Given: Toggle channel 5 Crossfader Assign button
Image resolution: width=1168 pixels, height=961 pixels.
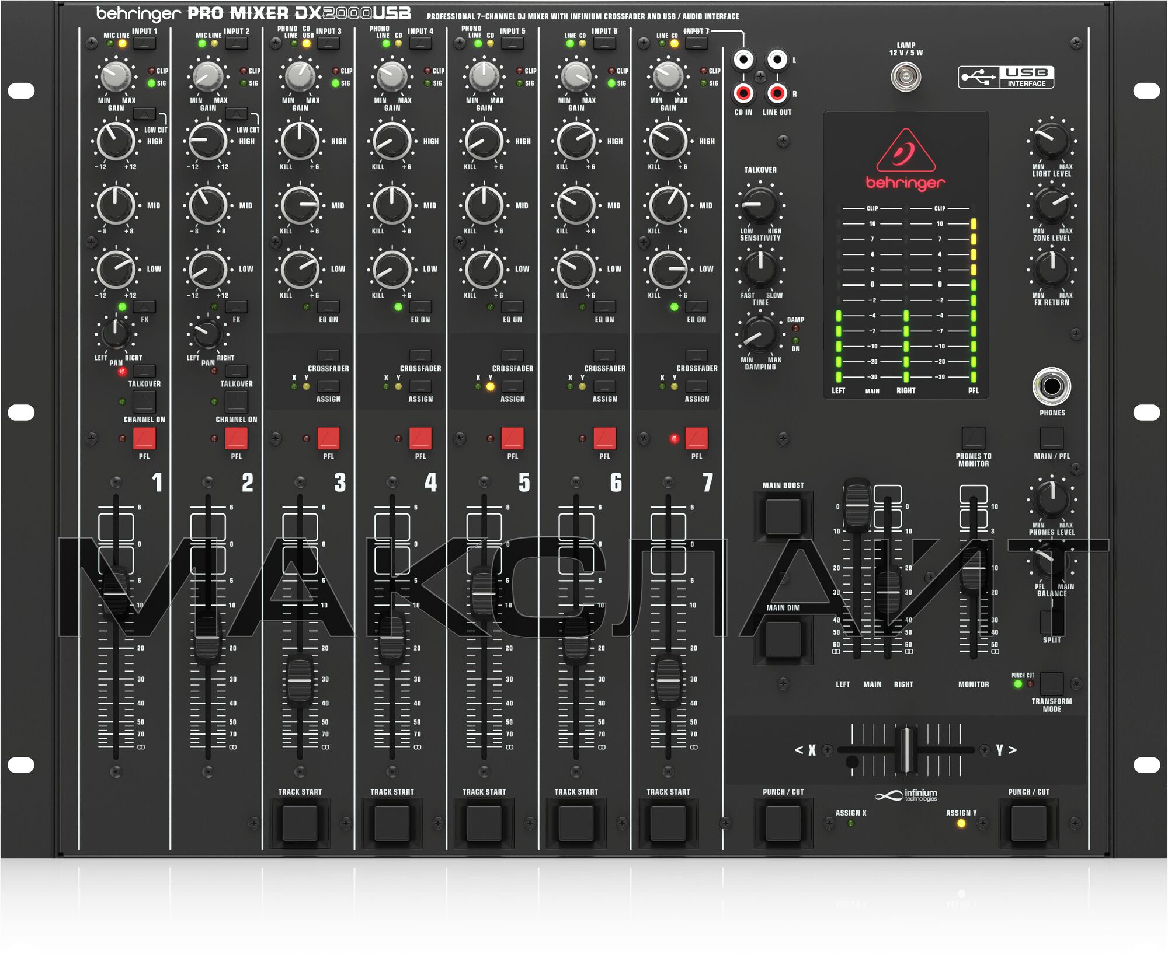Looking at the screenshot, I should click(513, 386).
